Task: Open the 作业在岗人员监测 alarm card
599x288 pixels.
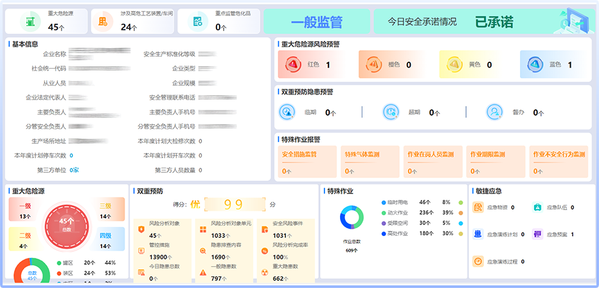Action: tap(433, 161)
